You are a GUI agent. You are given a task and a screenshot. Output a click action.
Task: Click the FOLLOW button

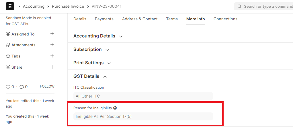click(47, 86)
